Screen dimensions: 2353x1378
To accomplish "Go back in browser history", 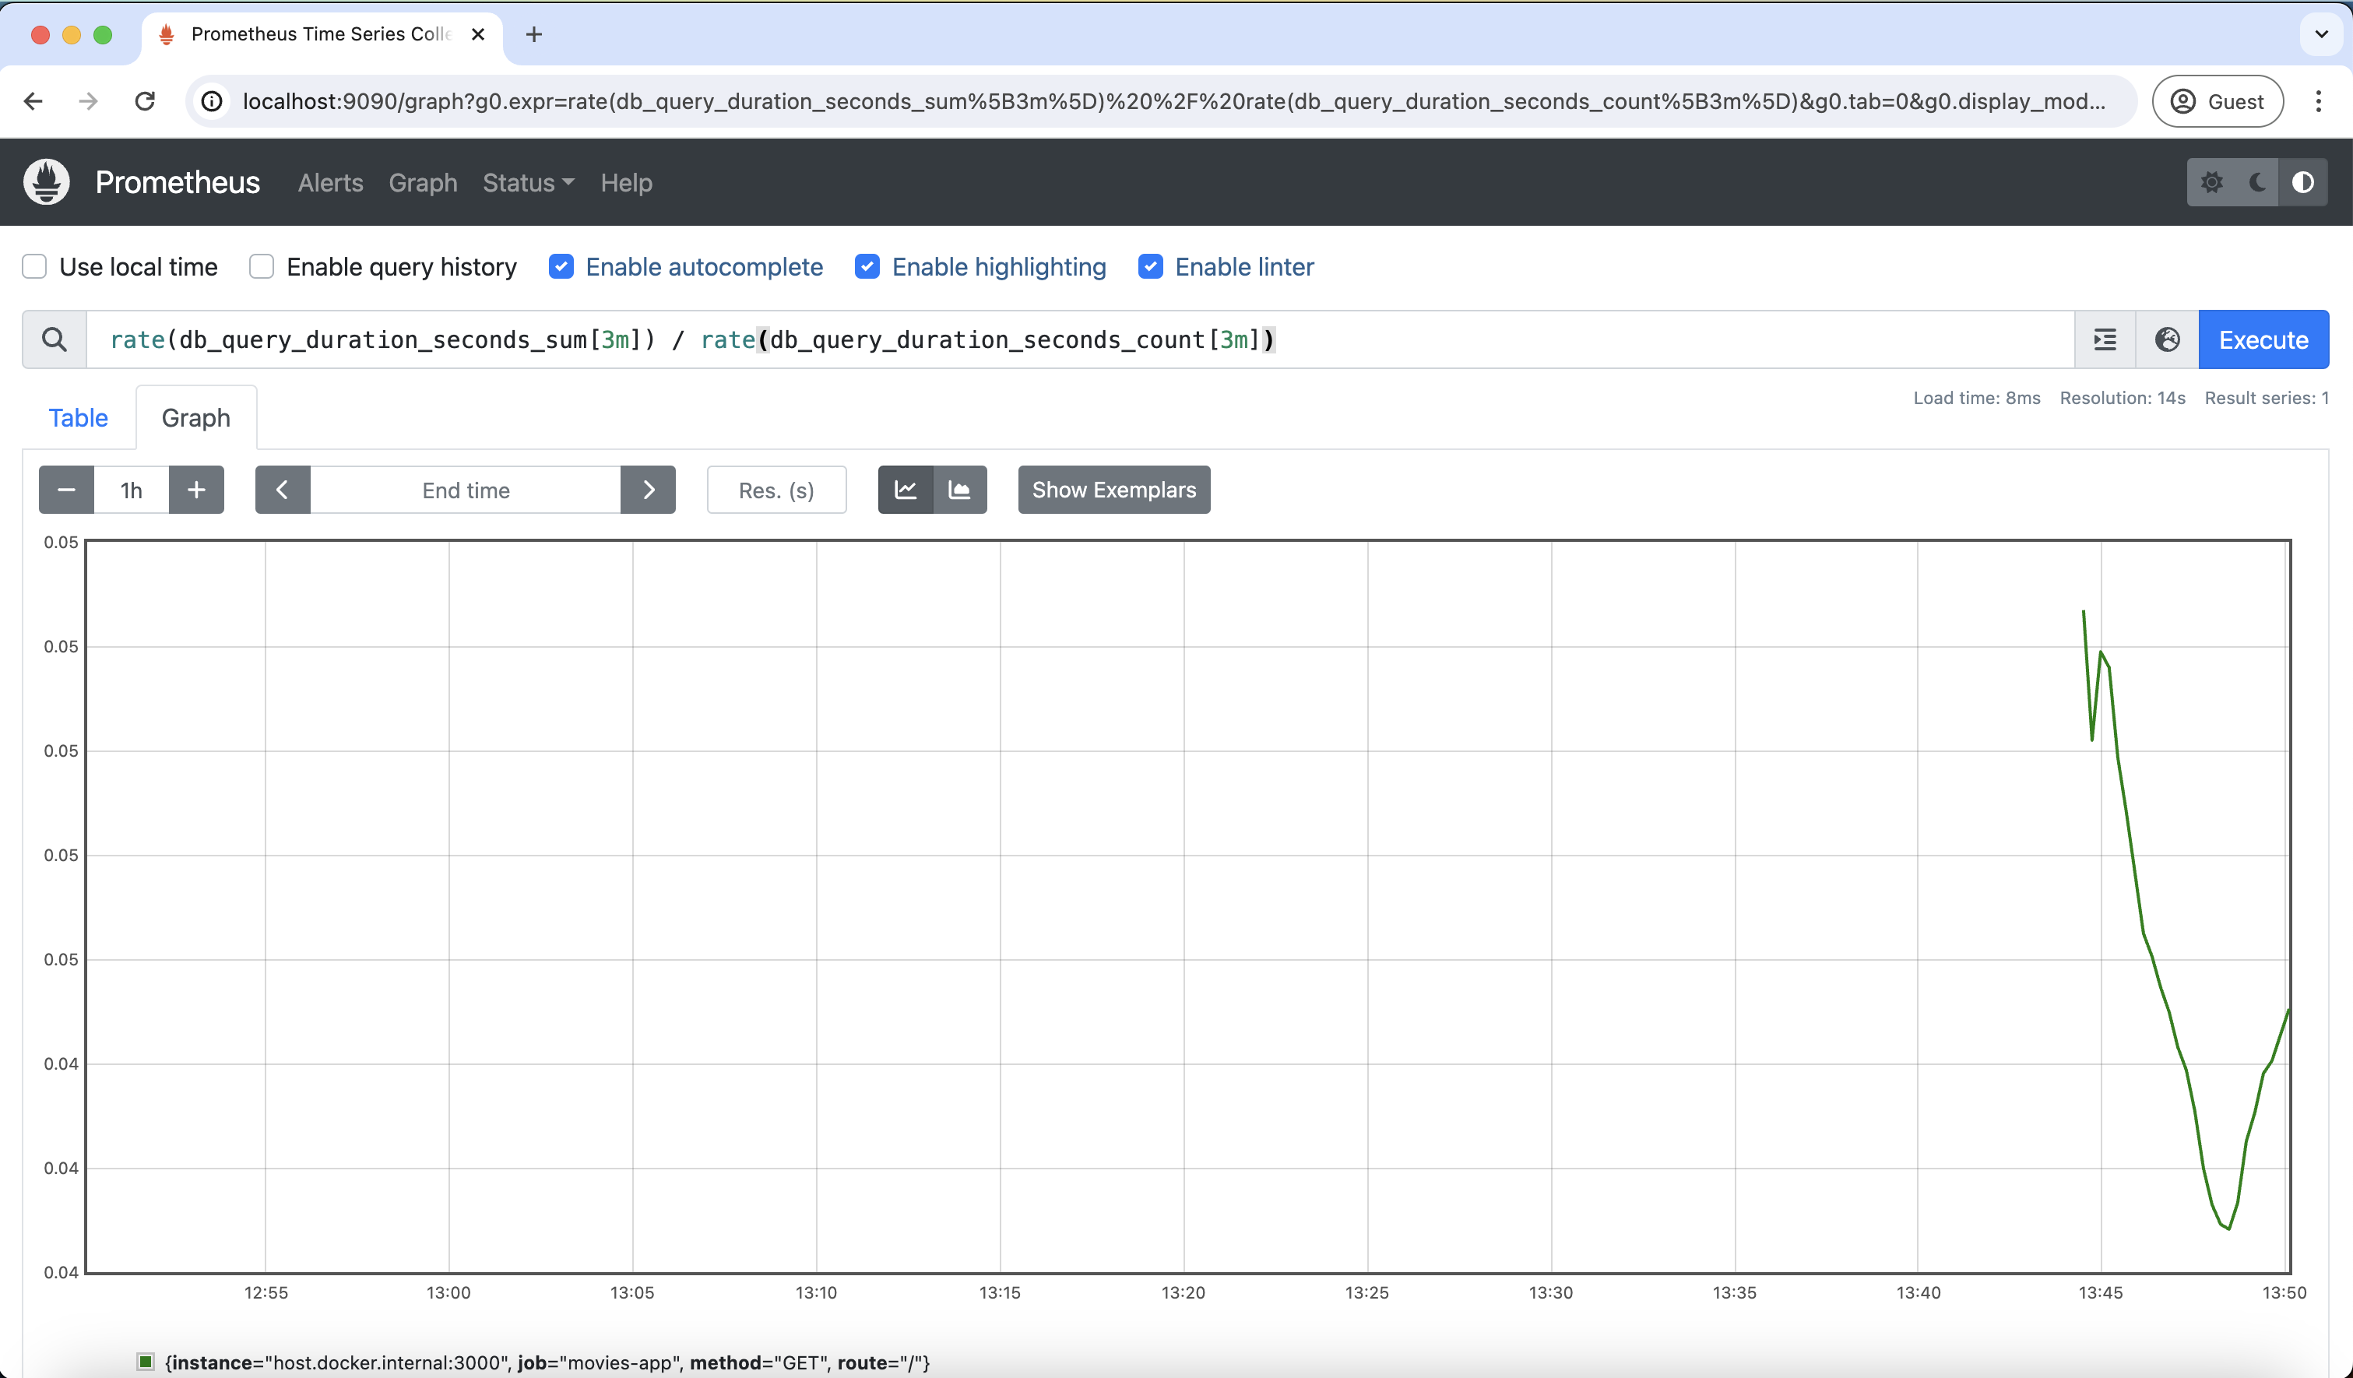I will 33,101.
